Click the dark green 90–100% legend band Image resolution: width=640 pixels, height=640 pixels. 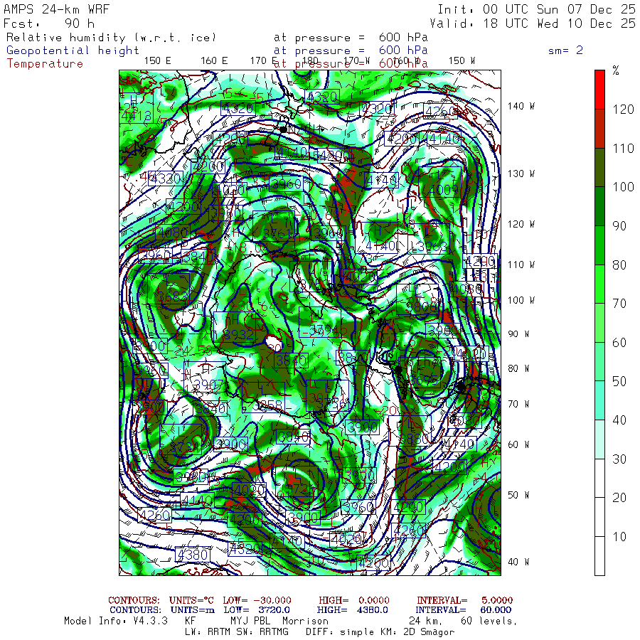[x=599, y=206]
